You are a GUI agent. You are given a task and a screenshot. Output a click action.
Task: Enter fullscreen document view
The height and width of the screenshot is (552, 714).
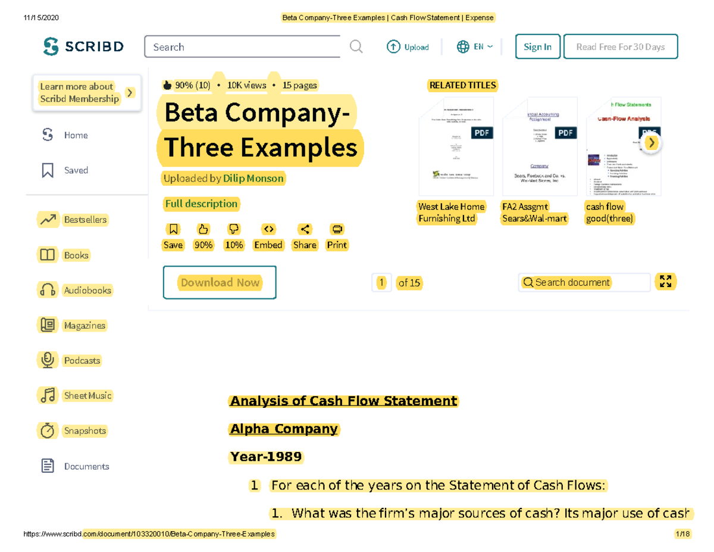(666, 282)
